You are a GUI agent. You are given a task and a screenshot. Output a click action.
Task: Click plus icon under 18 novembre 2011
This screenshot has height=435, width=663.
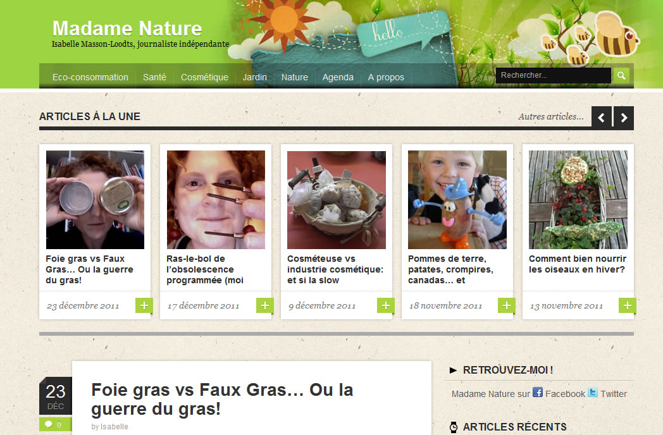click(507, 305)
